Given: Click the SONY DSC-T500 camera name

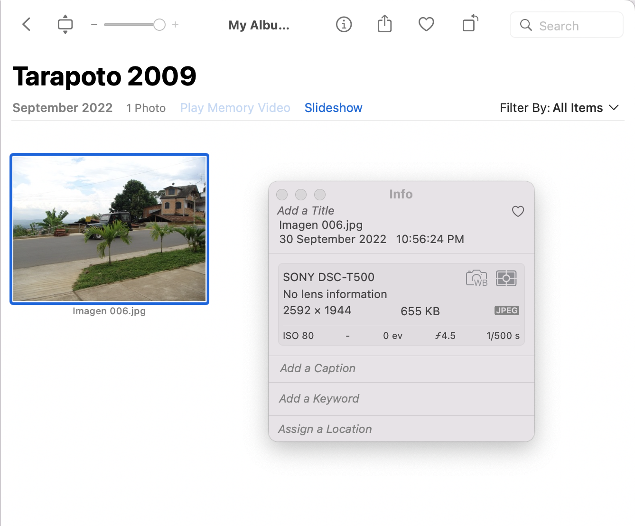Looking at the screenshot, I should click(x=329, y=277).
